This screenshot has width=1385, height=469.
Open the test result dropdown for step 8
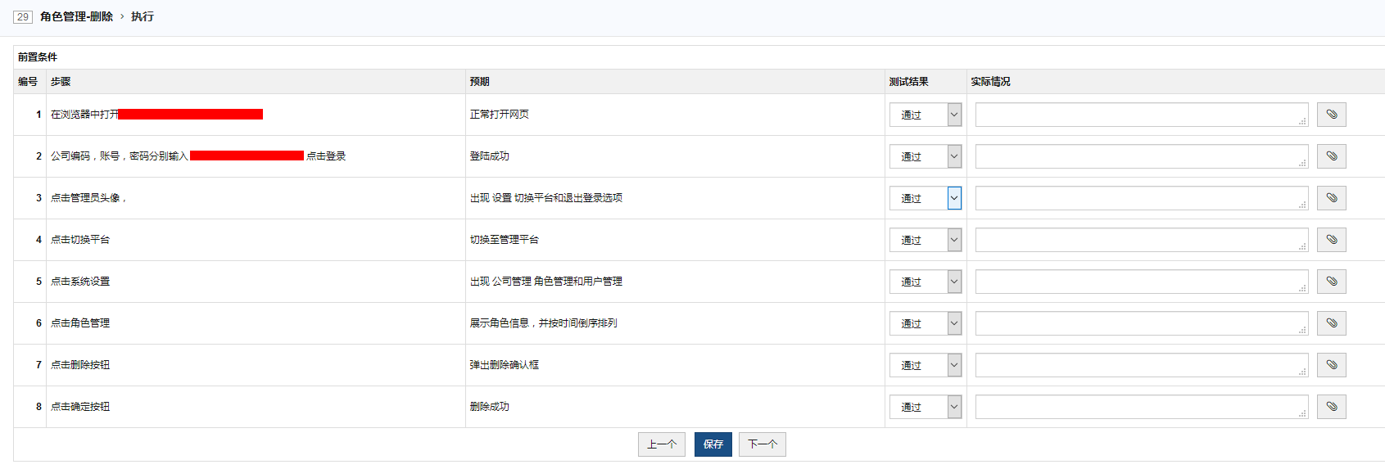point(926,407)
